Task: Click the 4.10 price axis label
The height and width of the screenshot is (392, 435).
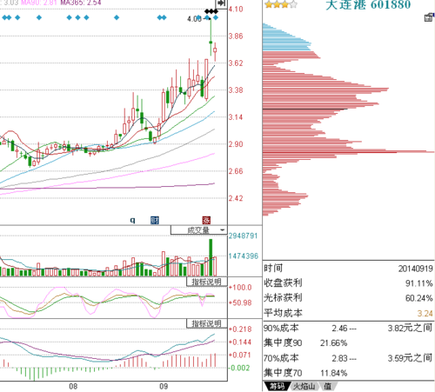Action: click(236, 9)
